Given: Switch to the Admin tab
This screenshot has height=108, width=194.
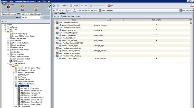Looking at the screenshot, I should (32, 14).
